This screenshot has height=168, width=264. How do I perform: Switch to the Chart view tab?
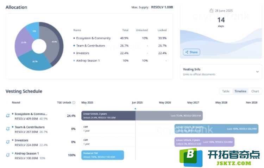coord(255,91)
